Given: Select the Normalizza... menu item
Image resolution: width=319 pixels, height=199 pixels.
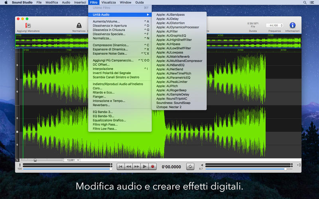Looking at the screenshot, I should point(120,38).
